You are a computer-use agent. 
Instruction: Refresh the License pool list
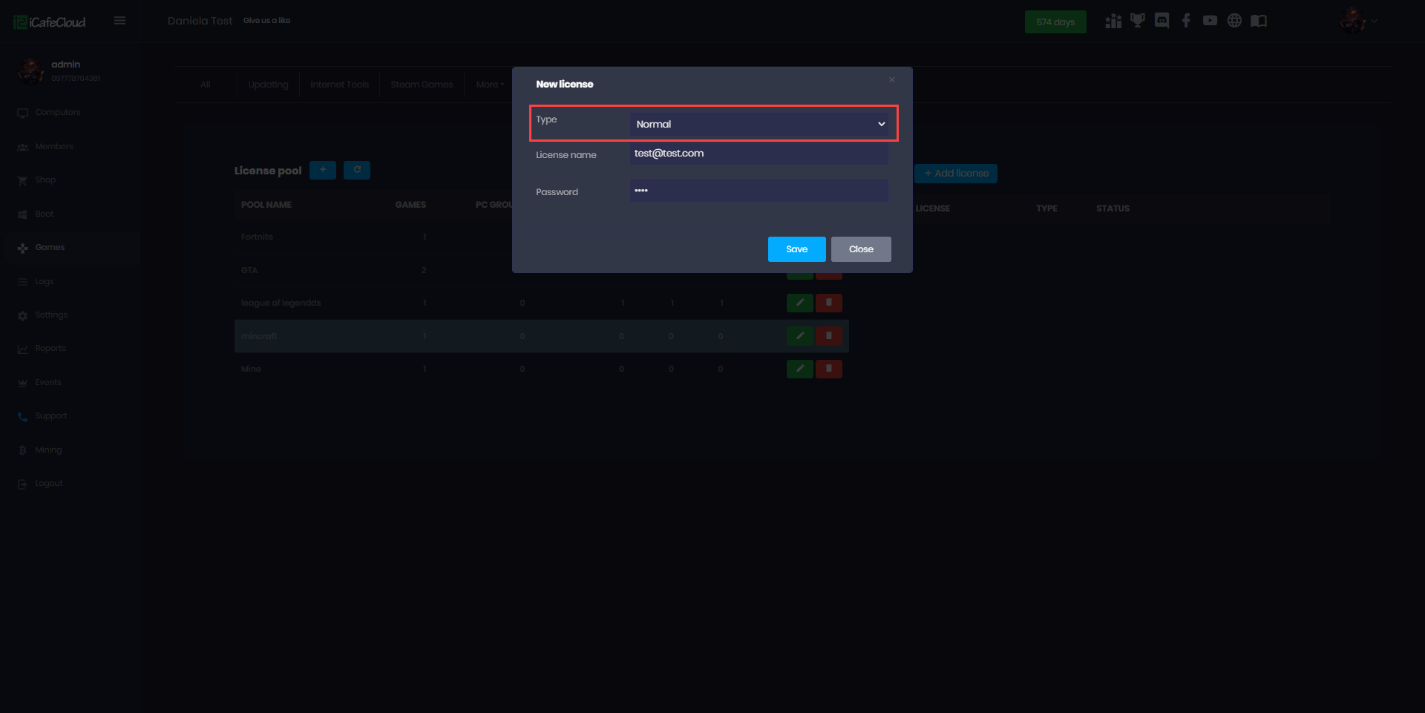(x=357, y=170)
